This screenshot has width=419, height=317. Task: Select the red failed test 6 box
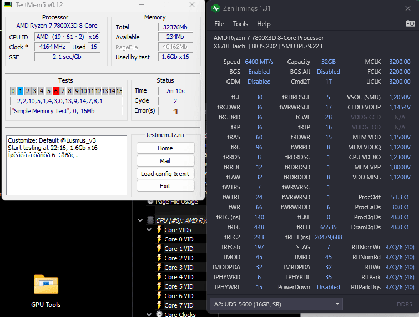[x=55, y=91]
